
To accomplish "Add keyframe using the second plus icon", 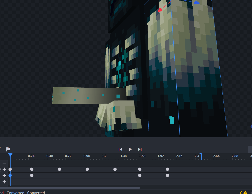I will coord(4,175).
